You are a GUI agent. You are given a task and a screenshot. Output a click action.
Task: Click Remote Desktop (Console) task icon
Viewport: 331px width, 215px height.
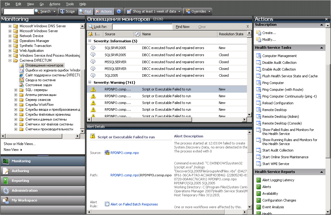tap(258, 123)
